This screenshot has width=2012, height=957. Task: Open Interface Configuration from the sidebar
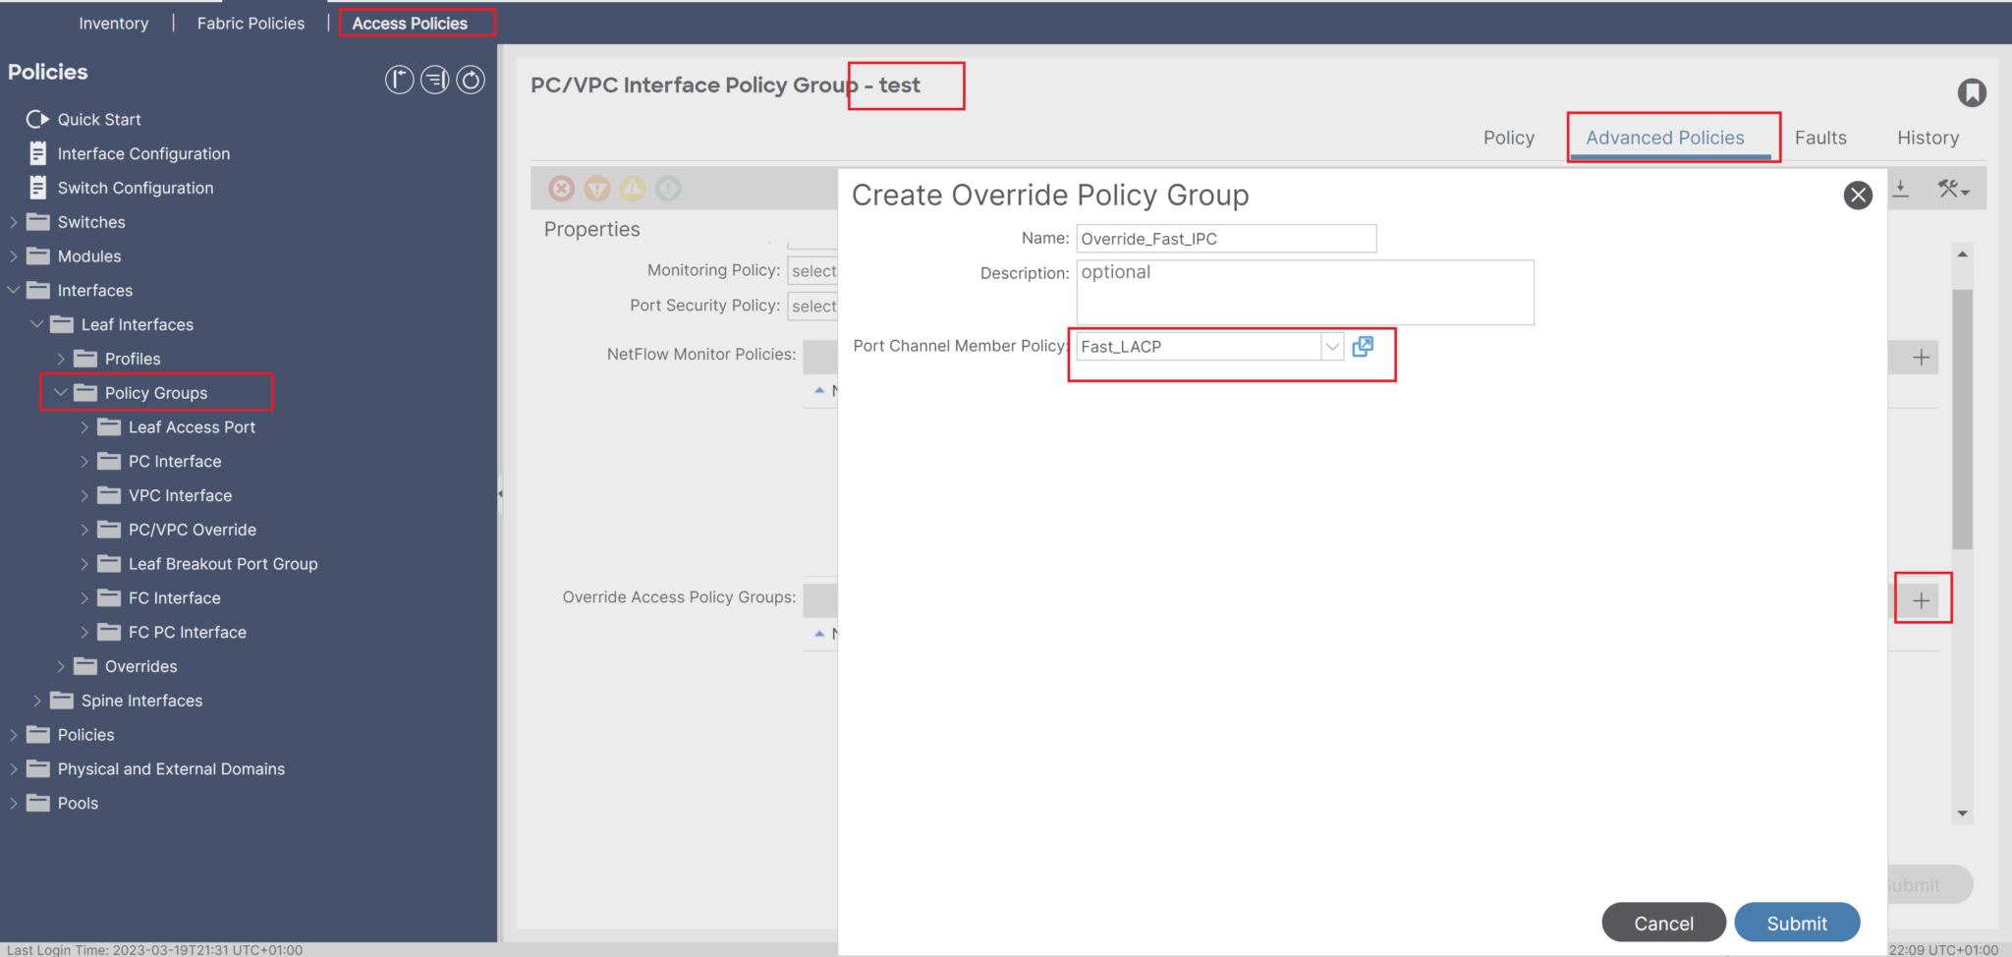[144, 153]
